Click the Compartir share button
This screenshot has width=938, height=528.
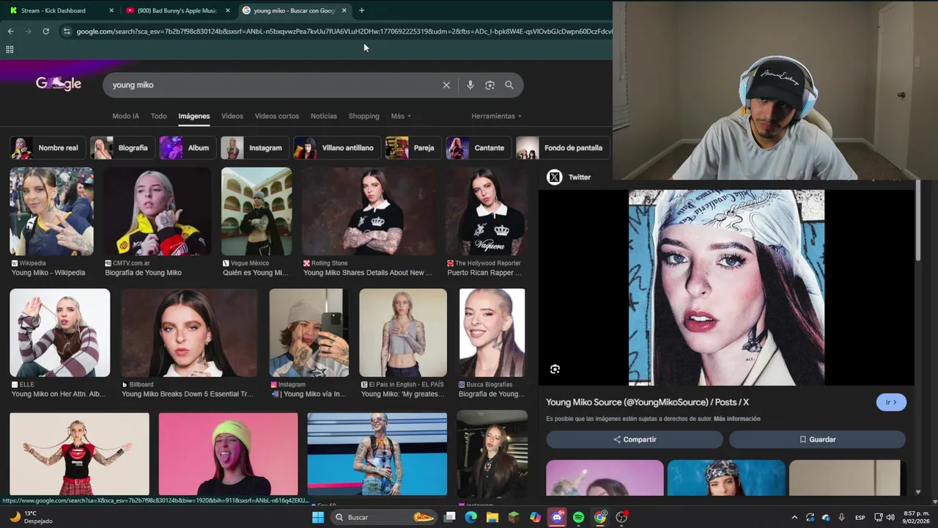coord(635,439)
